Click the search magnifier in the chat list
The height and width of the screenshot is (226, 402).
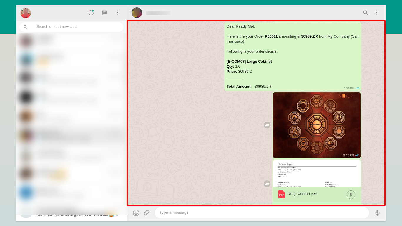(x=26, y=27)
